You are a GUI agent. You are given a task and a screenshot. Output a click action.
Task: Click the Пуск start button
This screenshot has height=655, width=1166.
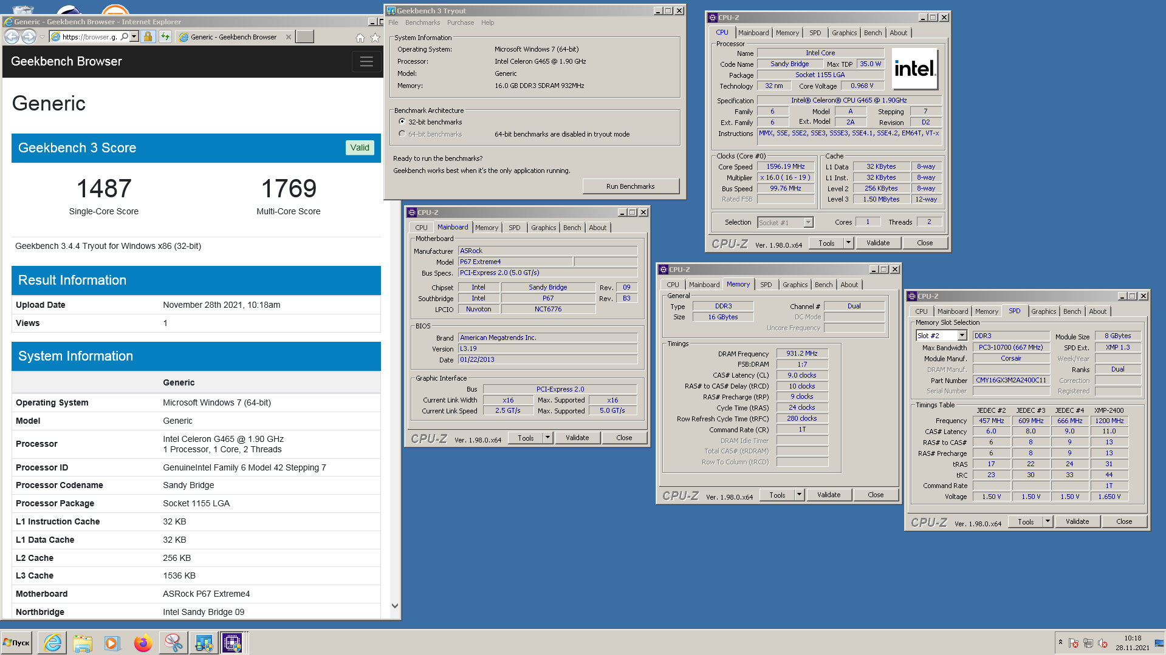[x=17, y=642]
